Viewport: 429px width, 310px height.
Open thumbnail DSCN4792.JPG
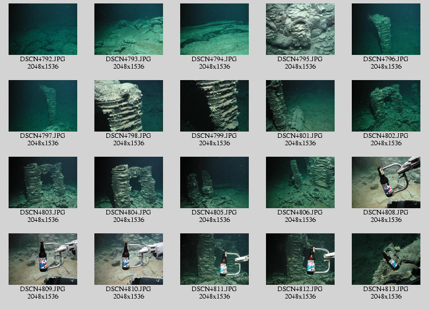pos(43,29)
